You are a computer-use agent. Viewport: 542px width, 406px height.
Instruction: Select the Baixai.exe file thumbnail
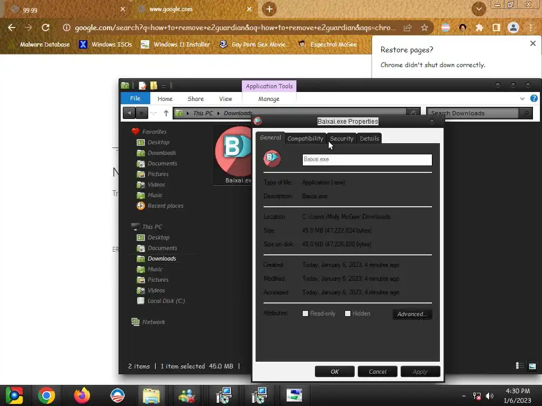click(x=233, y=155)
